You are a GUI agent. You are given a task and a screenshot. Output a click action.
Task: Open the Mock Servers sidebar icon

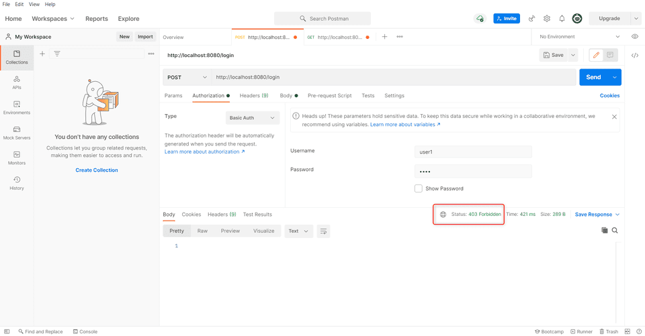[x=17, y=132]
